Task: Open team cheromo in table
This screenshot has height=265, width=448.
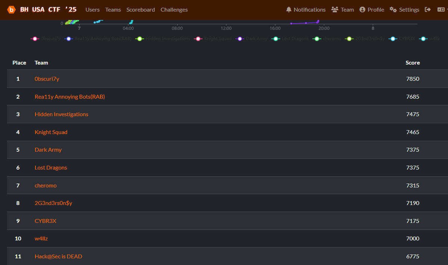Action: click(x=46, y=185)
